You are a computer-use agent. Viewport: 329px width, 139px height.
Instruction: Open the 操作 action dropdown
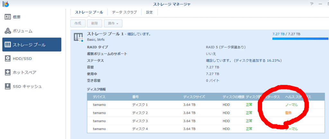pyautogui.click(x=113, y=23)
